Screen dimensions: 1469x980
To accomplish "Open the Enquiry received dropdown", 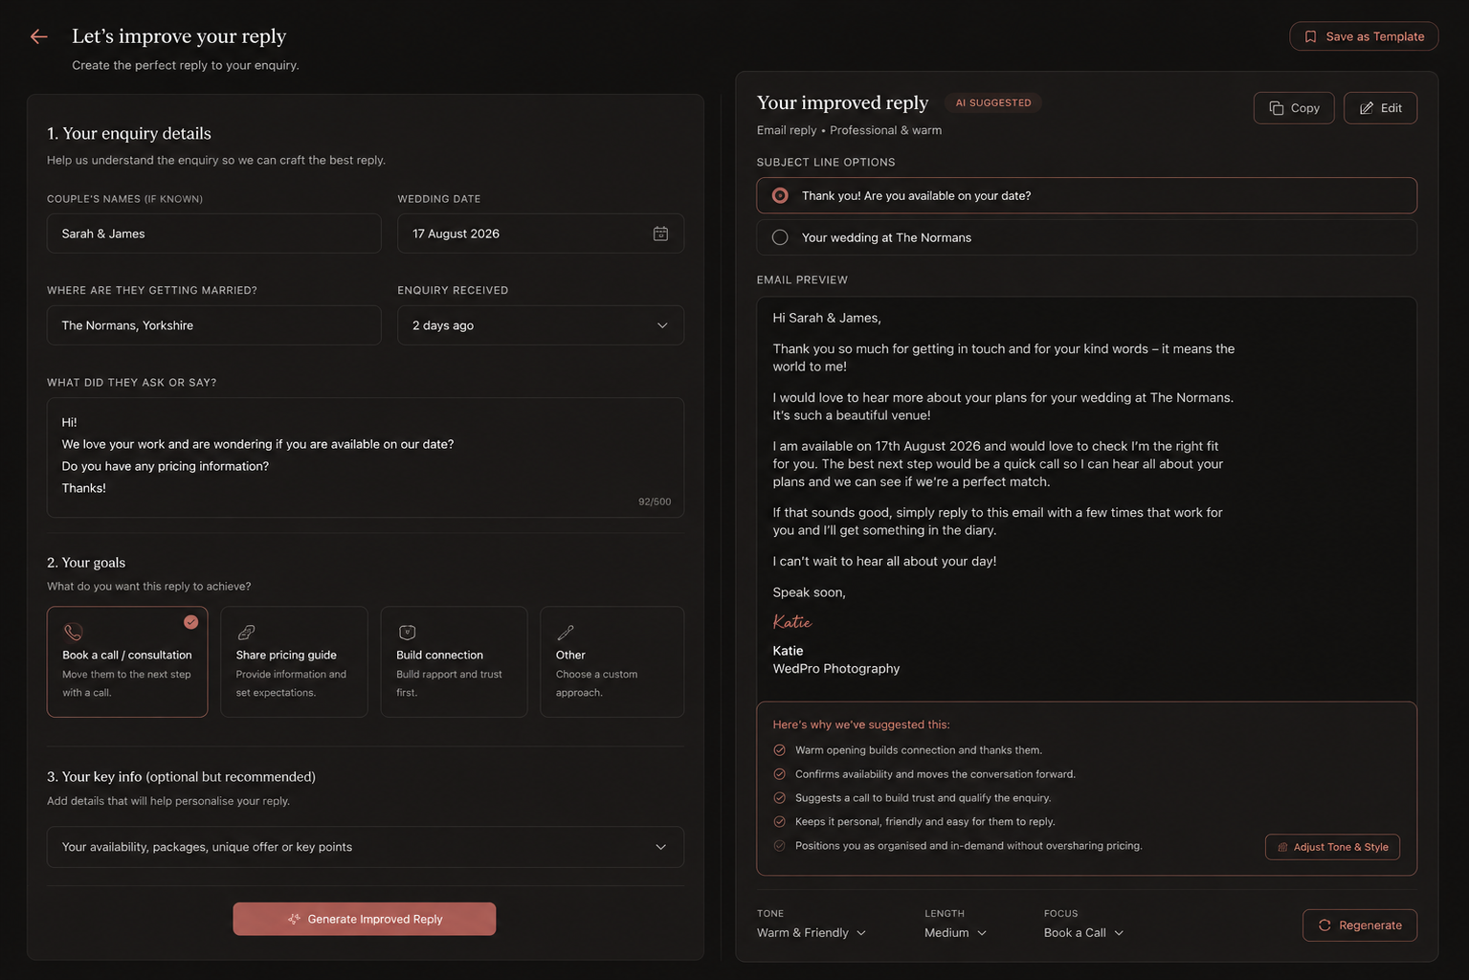I will pos(541,325).
